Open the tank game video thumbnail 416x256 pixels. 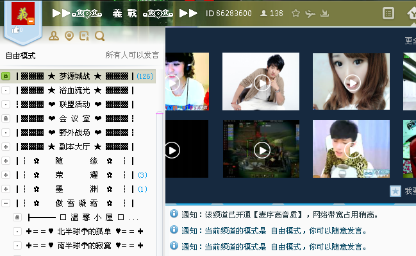(261, 149)
